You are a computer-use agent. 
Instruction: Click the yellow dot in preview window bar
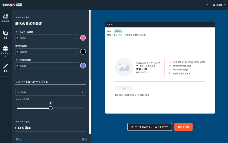coord(110,25)
